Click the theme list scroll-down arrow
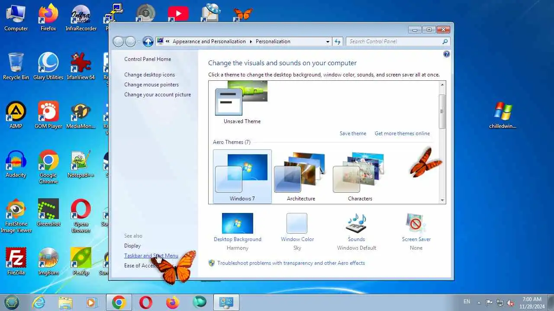The image size is (554, 311). pos(442,200)
